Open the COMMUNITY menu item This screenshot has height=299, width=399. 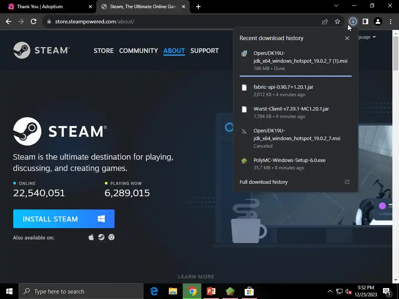point(138,51)
